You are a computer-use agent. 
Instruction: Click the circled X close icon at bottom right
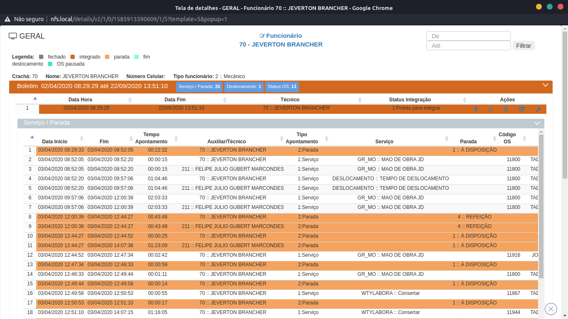click(x=551, y=309)
